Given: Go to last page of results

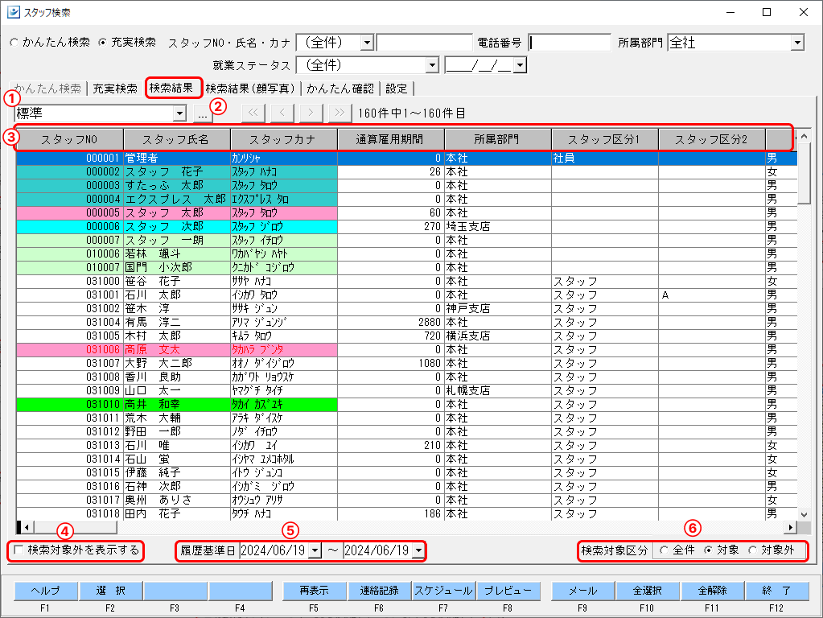Looking at the screenshot, I should pyautogui.click(x=339, y=113).
